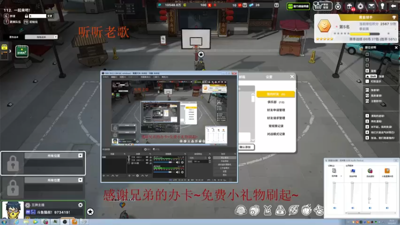400x225 pixels.
Task: Click the handshake icon in bottom row
Action: click(318, 210)
